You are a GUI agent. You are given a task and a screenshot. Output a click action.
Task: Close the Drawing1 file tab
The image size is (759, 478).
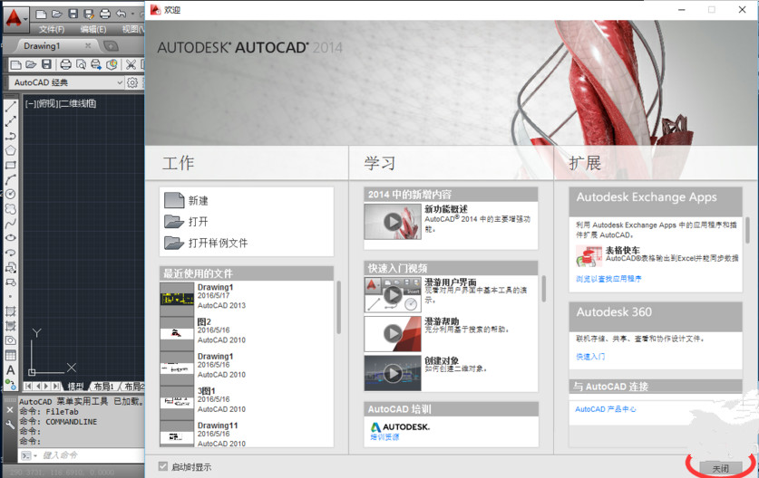[x=88, y=45]
